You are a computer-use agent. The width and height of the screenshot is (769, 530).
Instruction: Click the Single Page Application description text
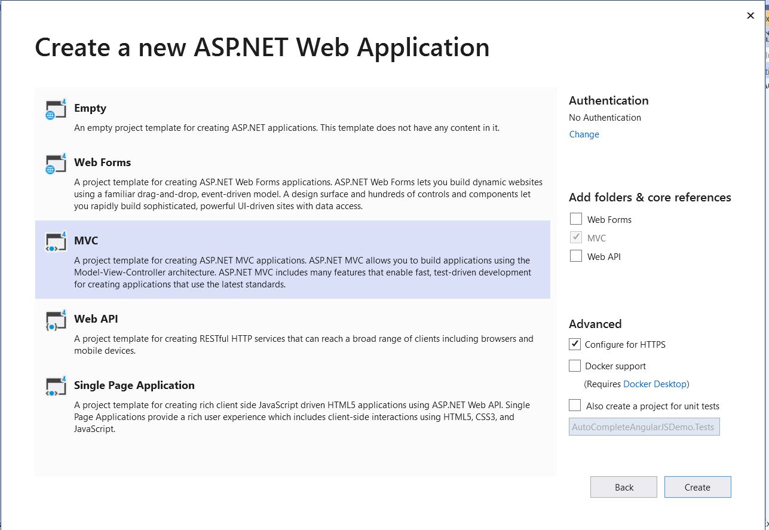(302, 417)
